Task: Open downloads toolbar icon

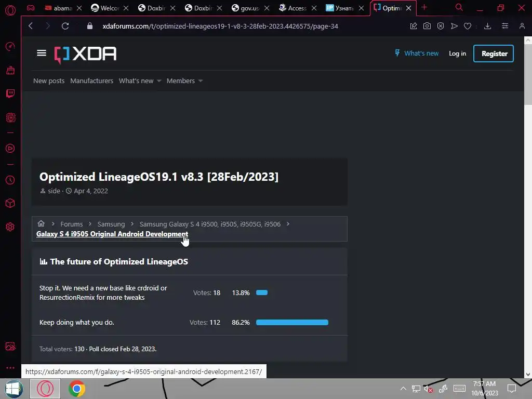Action: click(487, 26)
